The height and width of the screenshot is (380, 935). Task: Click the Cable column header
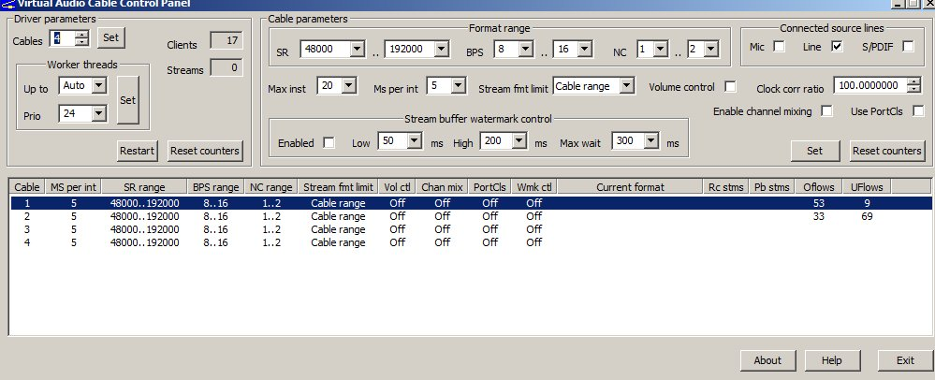tap(27, 186)
